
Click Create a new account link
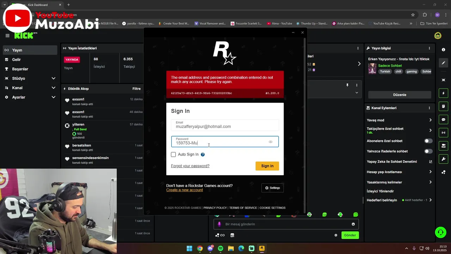[185, 190]
